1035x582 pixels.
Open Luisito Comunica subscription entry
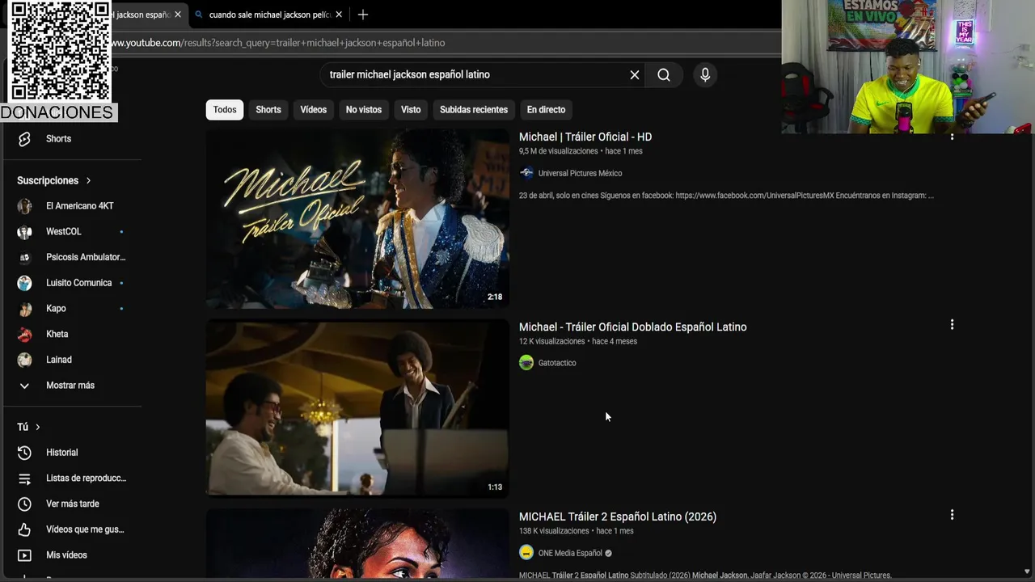(x=71, y=283)
